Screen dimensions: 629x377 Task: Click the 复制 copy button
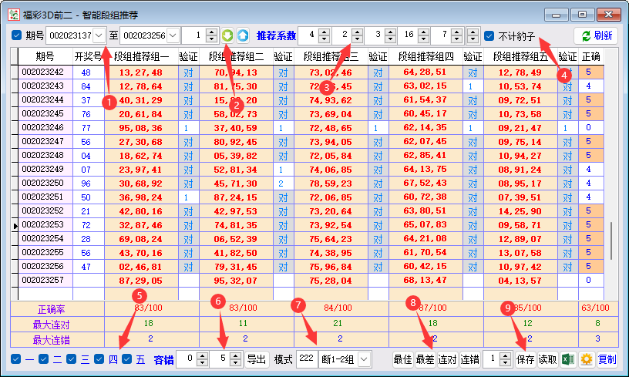(607, 359)
